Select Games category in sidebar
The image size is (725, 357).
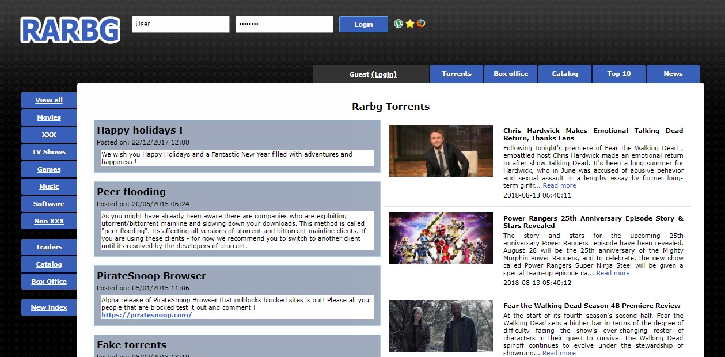tap(49, 169)
